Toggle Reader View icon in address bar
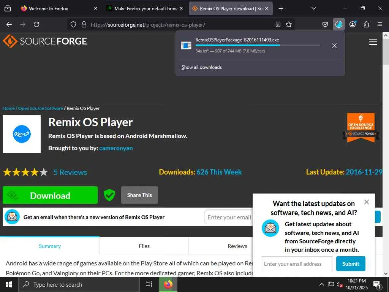This screenshot has height=292, width=389. point(278,24)
